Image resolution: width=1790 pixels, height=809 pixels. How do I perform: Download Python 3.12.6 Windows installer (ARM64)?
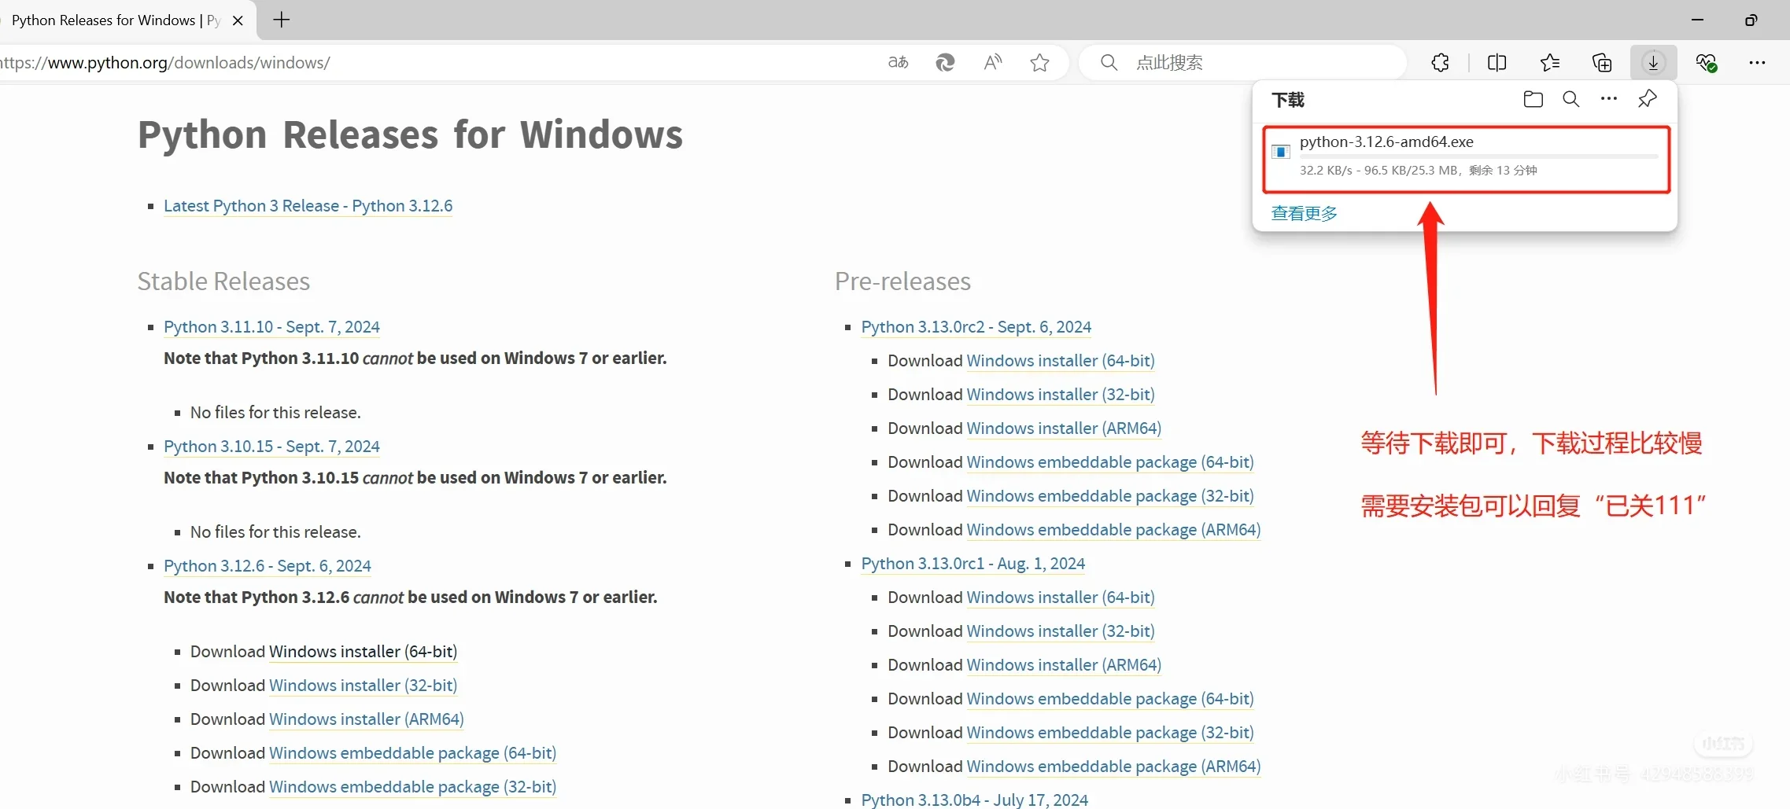pyautogui.click(x=367, y=719)
